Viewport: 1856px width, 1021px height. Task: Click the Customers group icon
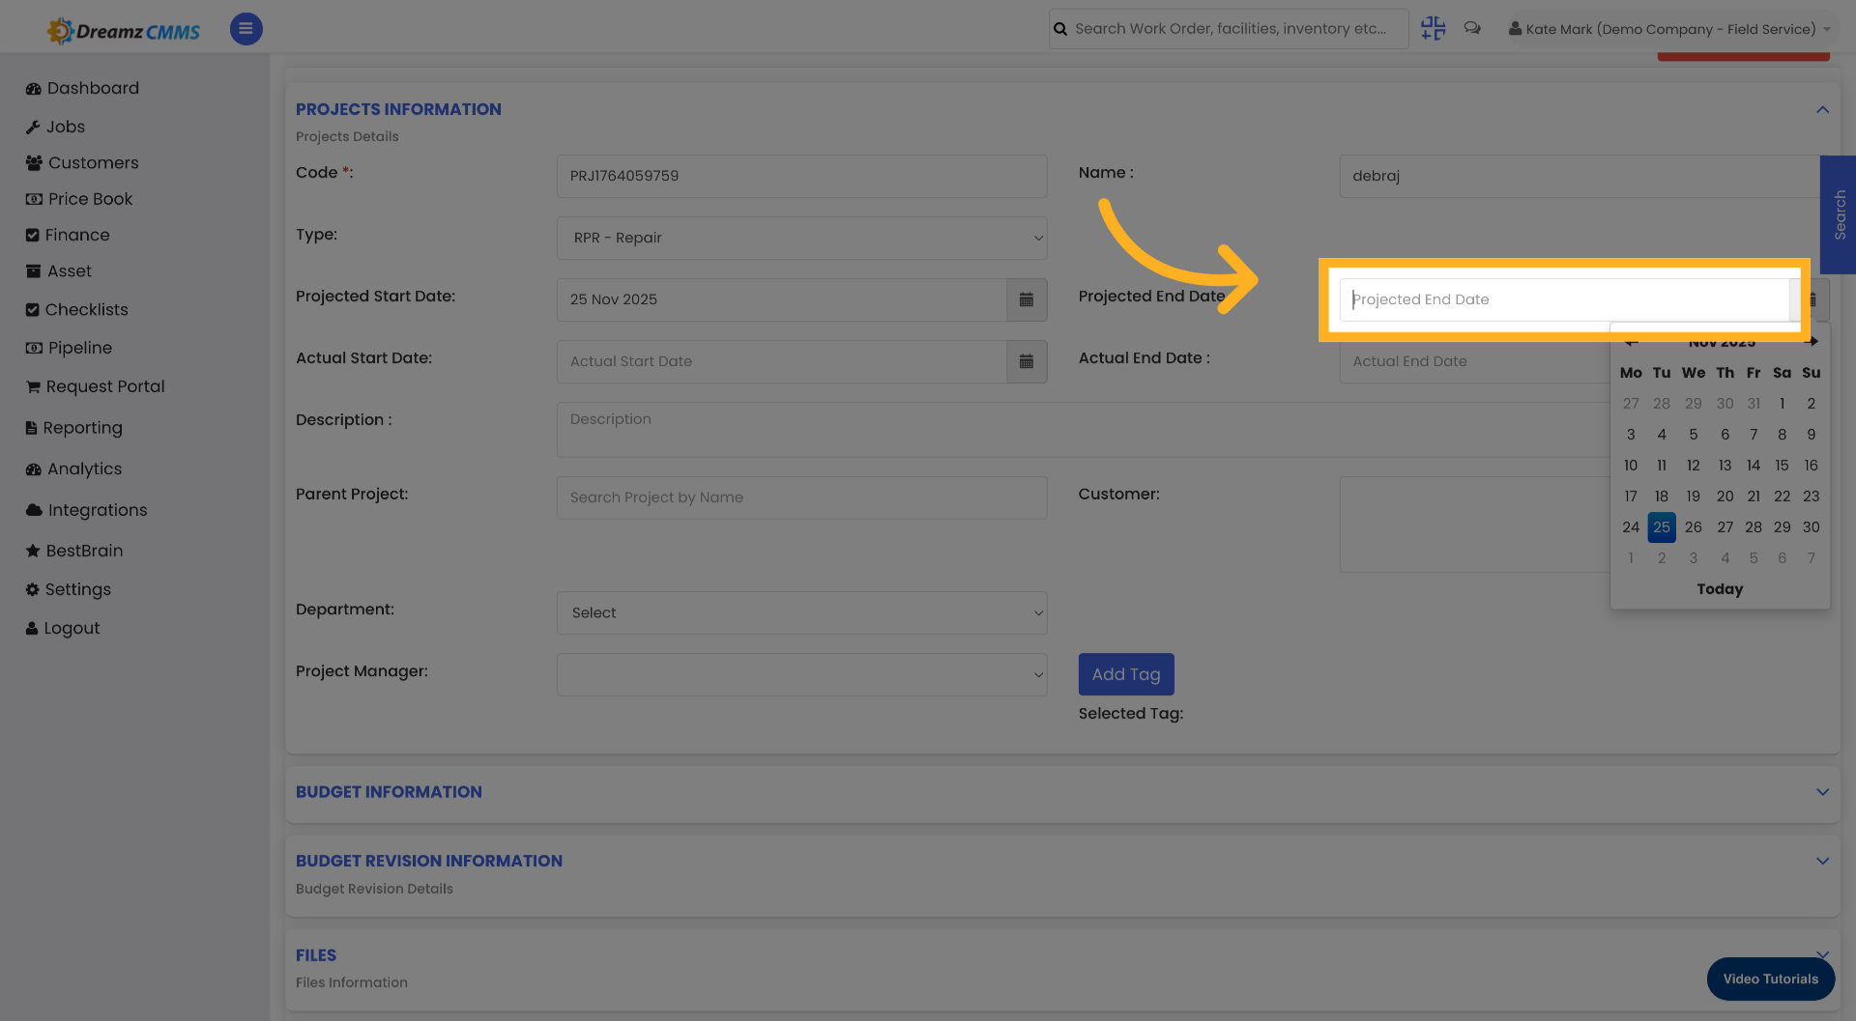[34, 163]
